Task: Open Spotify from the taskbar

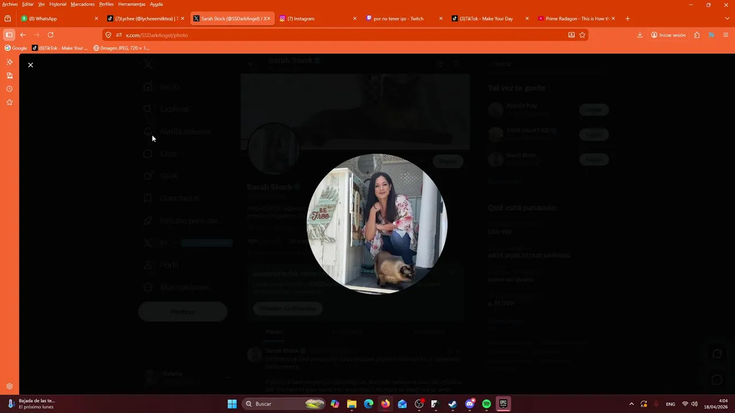Action: (486, 404)
